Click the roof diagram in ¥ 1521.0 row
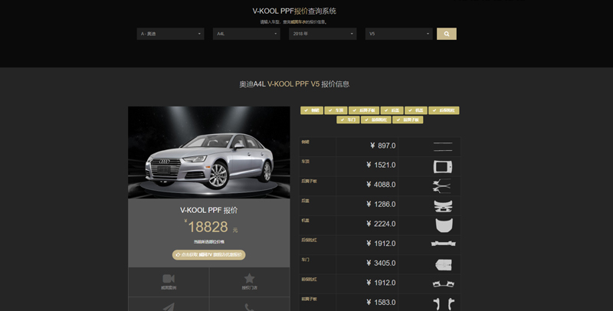 443,165
